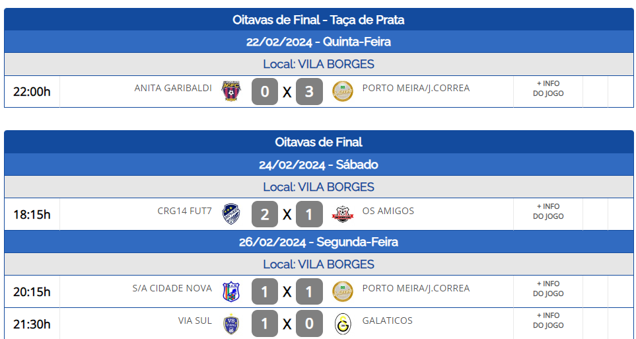Open +INFO DO JOGO for Via Sul match
Image resolution: width=636 pixels, height=339 pixels.
click(548, 320)
